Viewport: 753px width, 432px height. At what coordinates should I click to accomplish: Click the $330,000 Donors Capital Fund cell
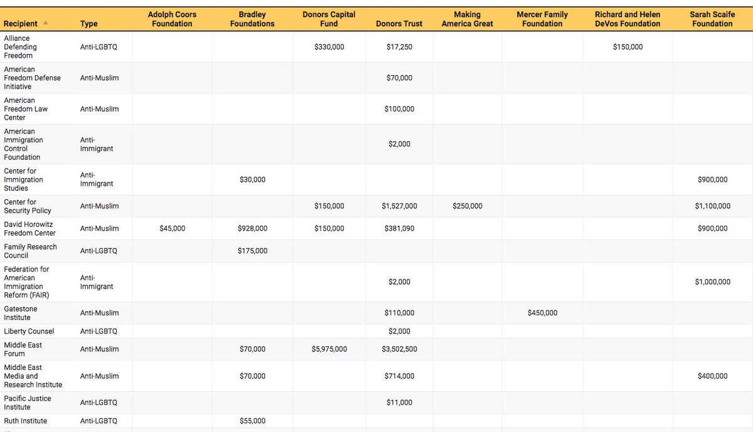pos(329,47)
